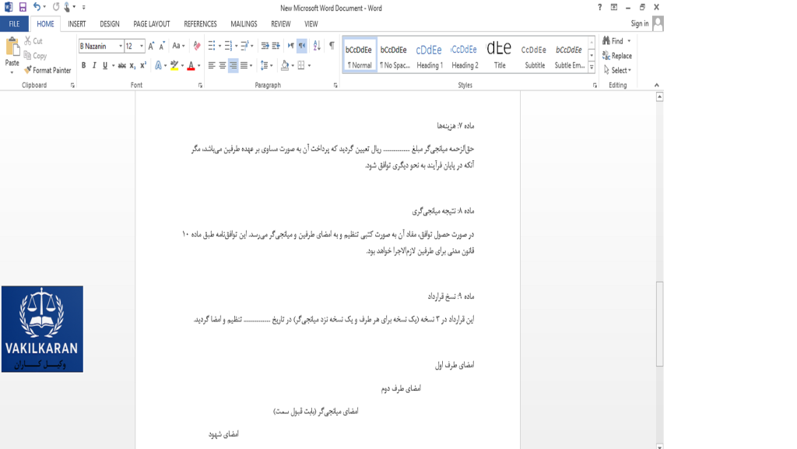The image size is (797, 449).
Task: Open the font name dropdown
Action: pos(120,46)
